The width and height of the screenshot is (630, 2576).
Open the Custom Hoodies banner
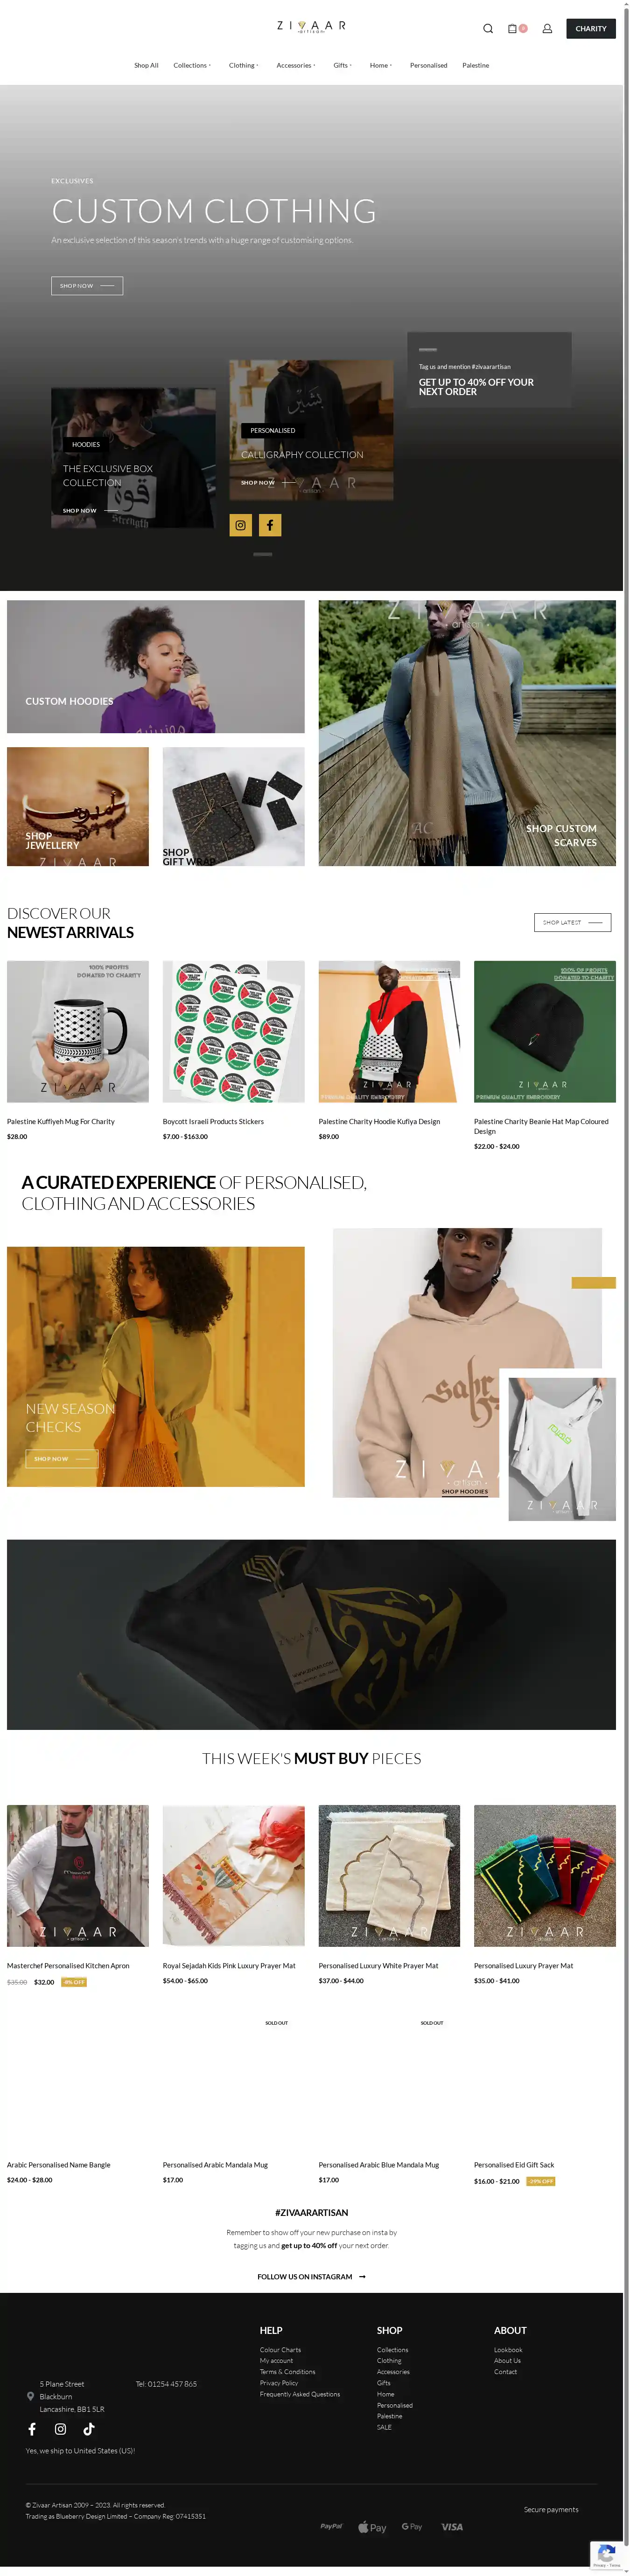coord(156,666)
